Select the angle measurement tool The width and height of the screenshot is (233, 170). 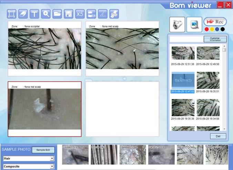[x=103, y=14]
